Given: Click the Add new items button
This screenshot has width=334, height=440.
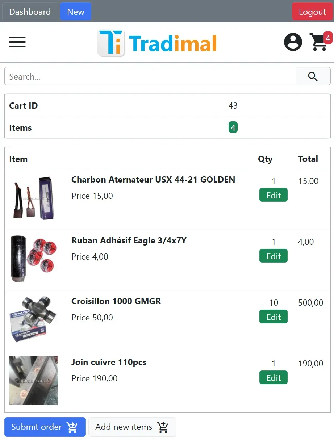Looking at the screenshot, I should [132, 427].
